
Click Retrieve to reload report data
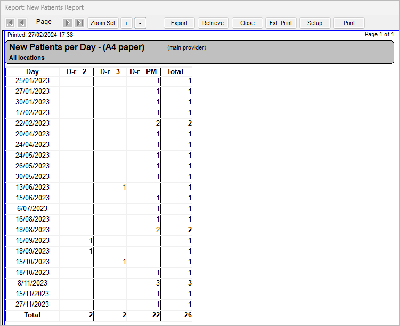[213, 23]
